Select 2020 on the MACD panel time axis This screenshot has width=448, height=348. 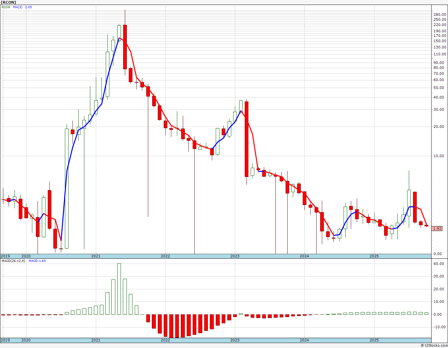pos(26,340)
